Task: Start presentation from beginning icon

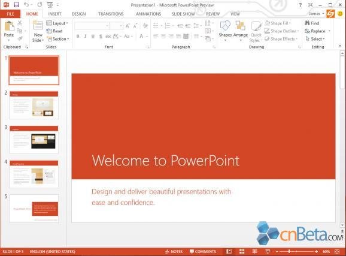Action: point(50,5)
